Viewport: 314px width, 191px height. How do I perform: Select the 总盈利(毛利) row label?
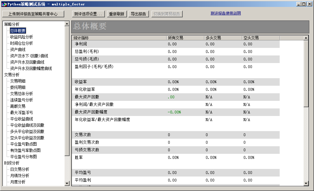[x=87, y=51]
